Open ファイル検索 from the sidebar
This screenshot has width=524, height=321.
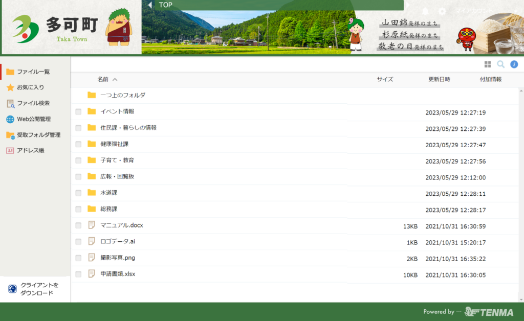pyautogui.click(x=33, y=103)
